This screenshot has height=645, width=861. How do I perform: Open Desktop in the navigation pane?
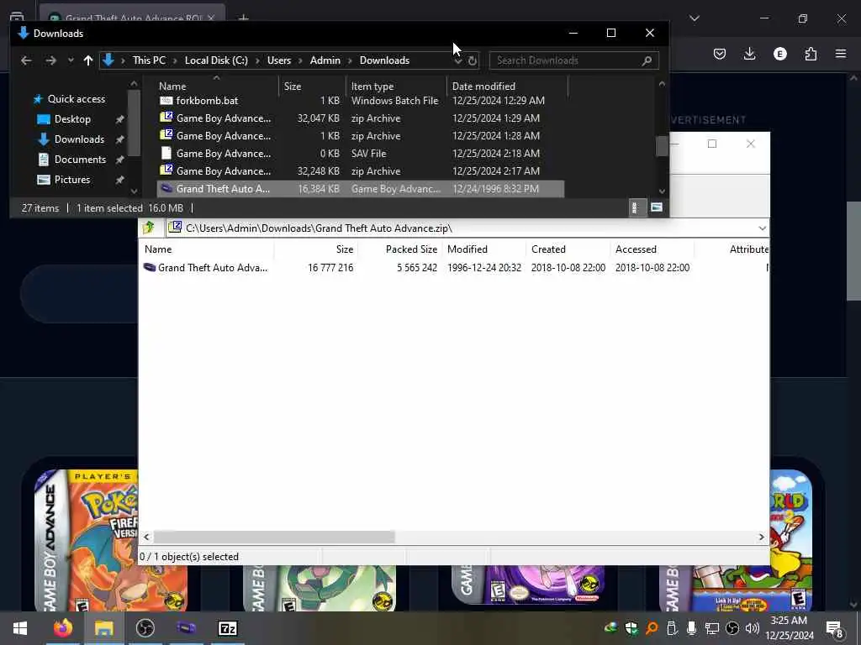coord(72,119)
